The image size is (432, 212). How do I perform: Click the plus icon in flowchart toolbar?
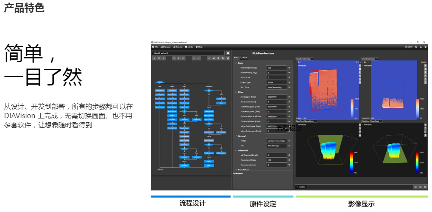[194, 58]
